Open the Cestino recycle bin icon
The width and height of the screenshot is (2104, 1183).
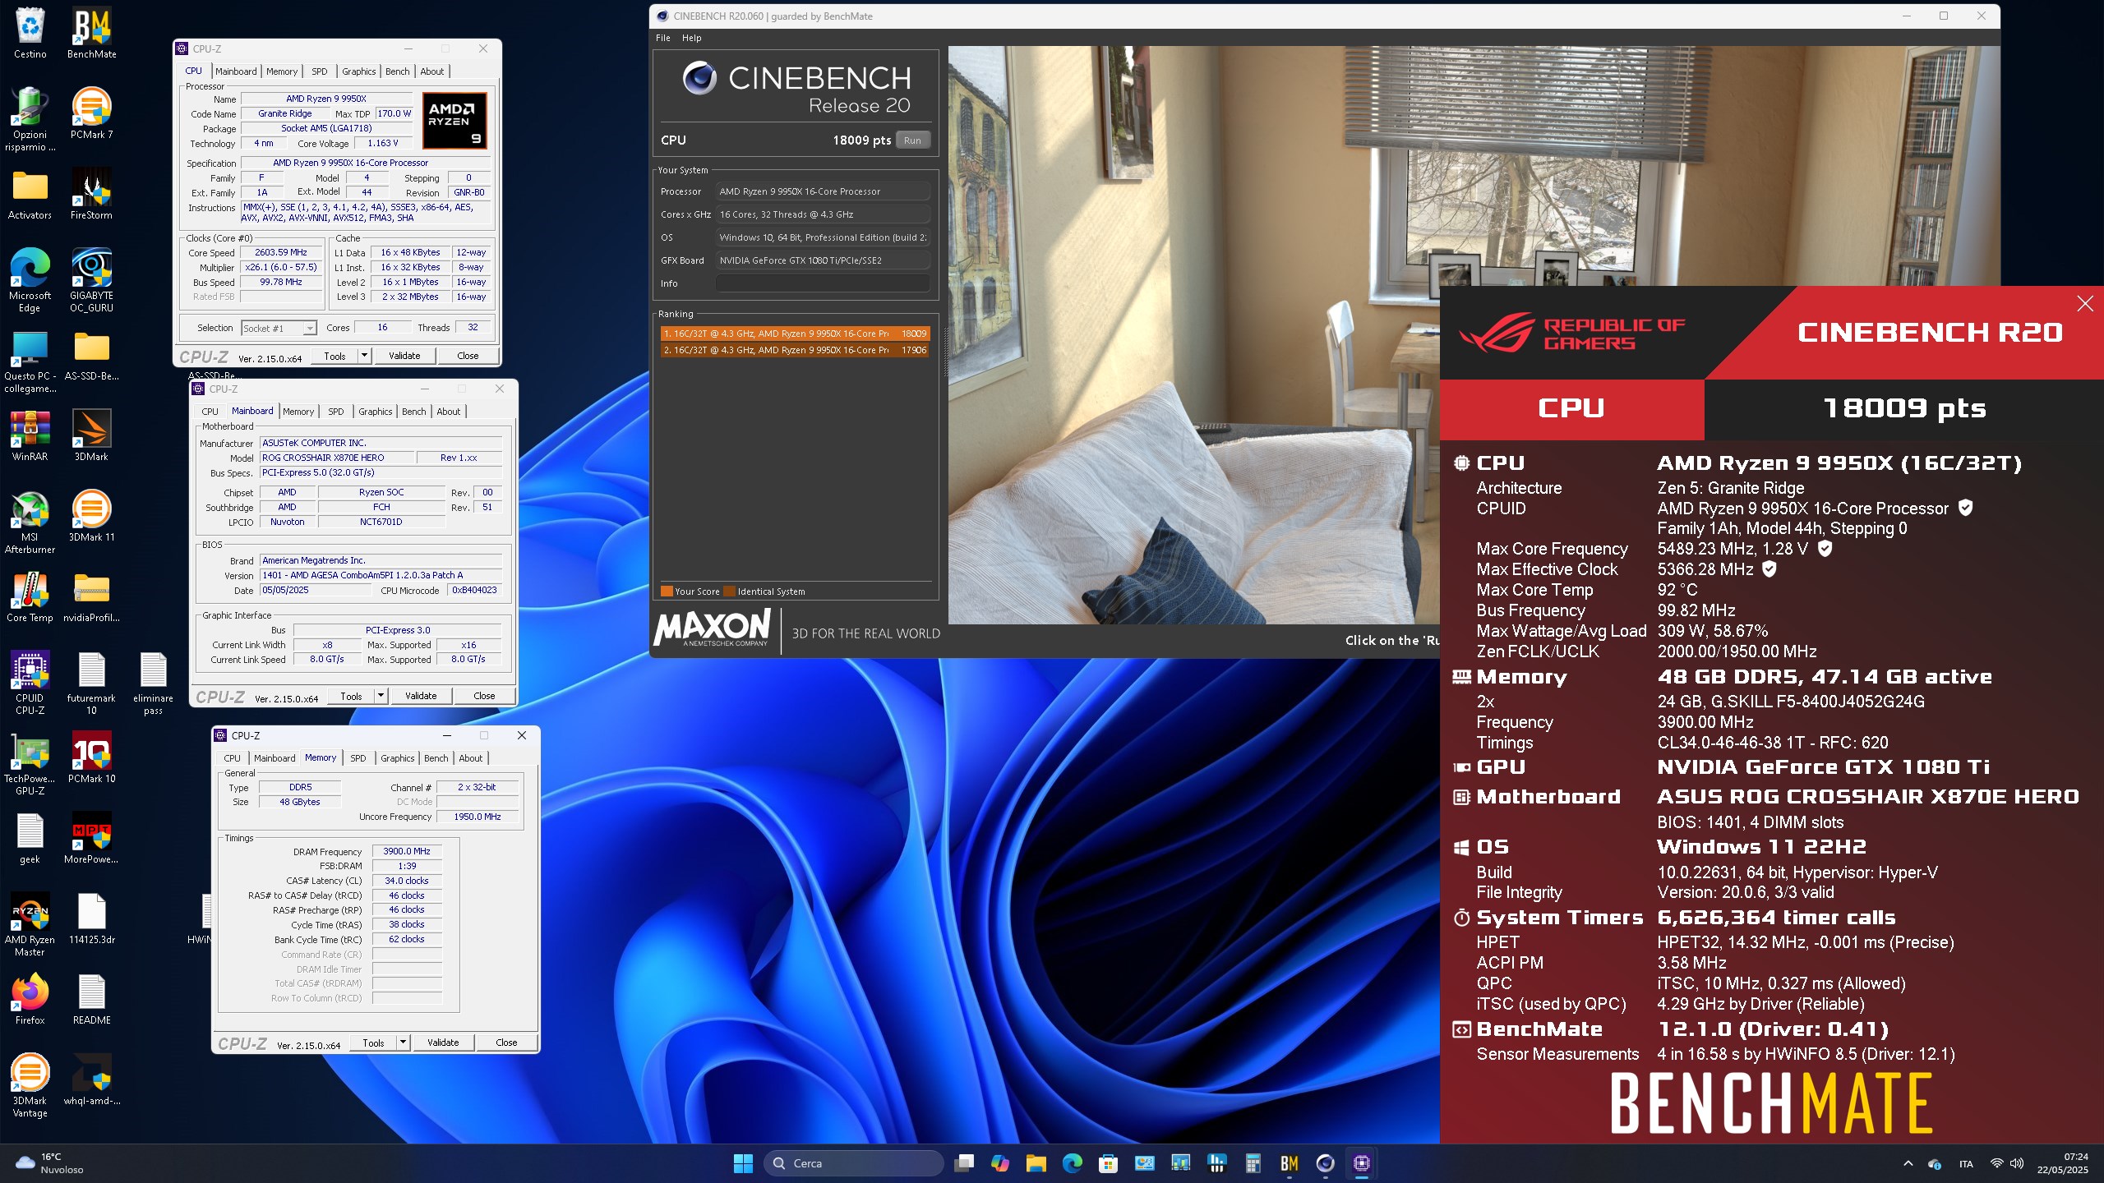[x=30, y=34]
